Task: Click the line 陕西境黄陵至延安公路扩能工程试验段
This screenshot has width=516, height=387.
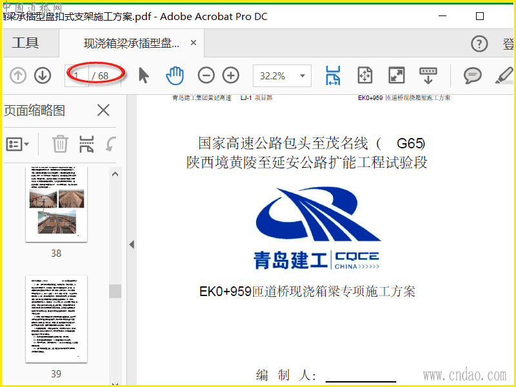Action: (307, 163)
